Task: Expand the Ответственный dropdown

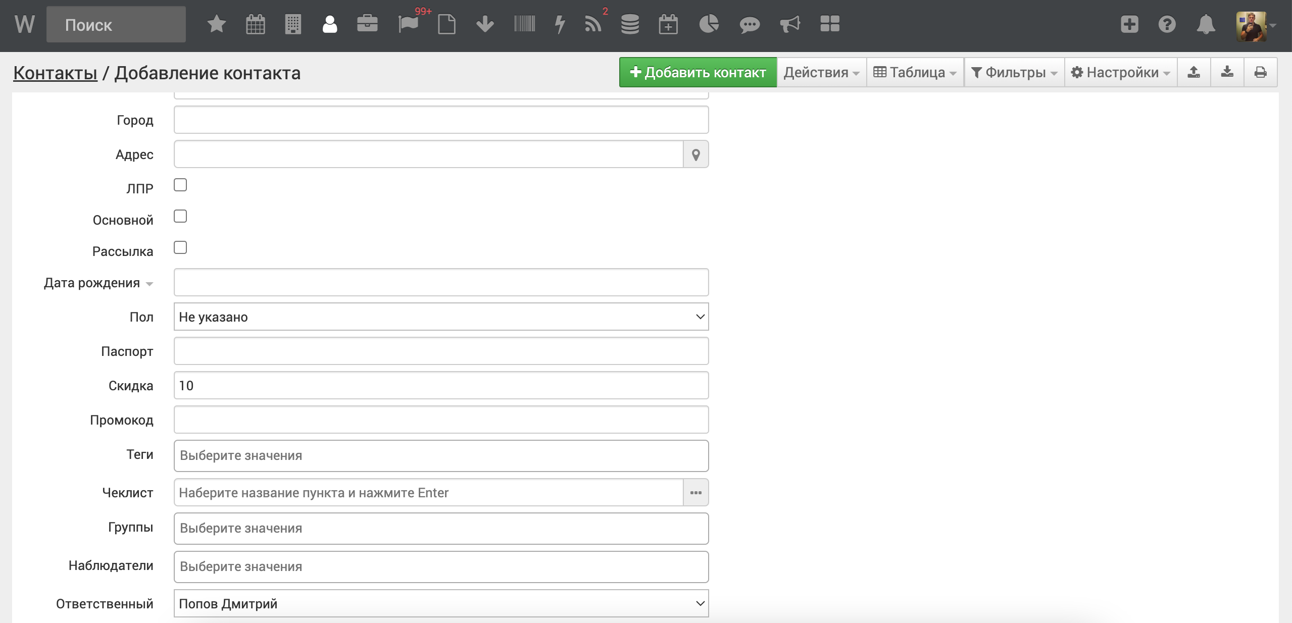Action: tap(441, 604)
